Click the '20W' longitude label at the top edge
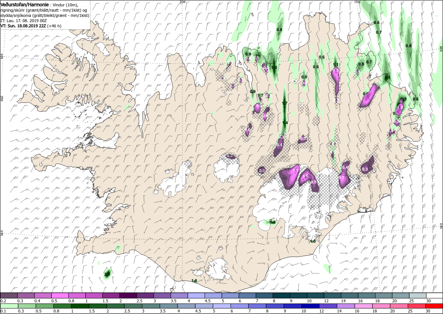This screenshot has width=443, height=314. click(x=182, y=2)
